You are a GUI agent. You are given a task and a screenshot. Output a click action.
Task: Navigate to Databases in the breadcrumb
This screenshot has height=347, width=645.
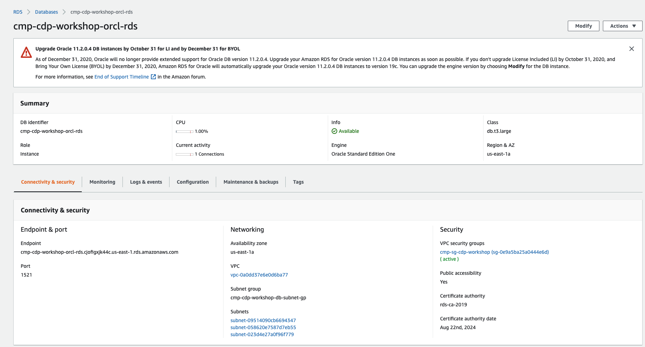click(46, 12)
